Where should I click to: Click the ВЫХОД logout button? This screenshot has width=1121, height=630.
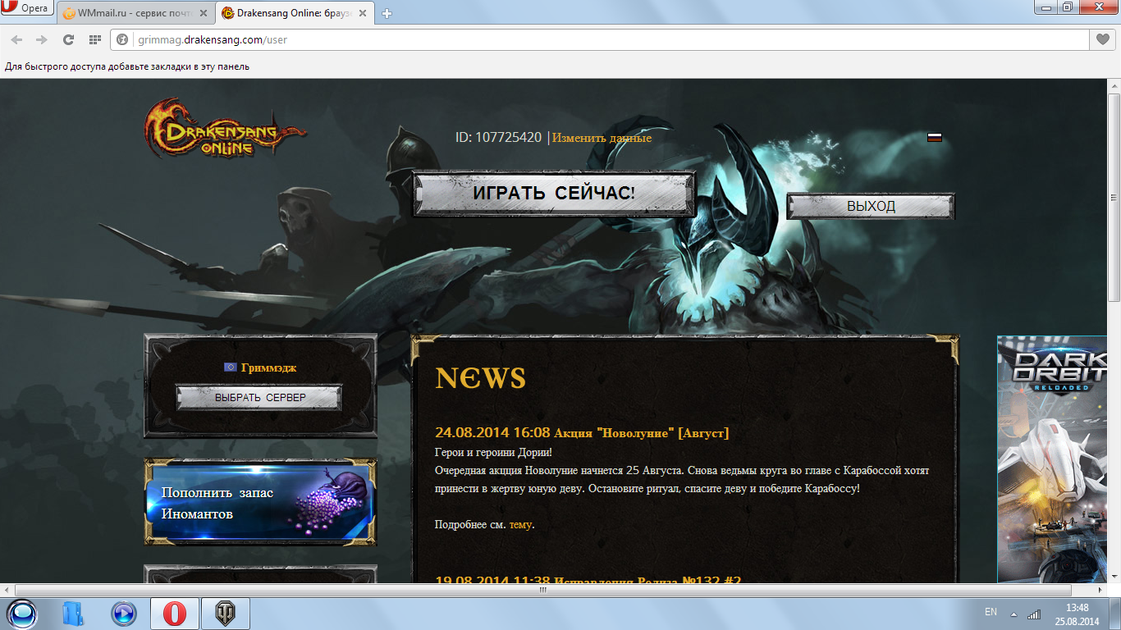pos(871,207)
